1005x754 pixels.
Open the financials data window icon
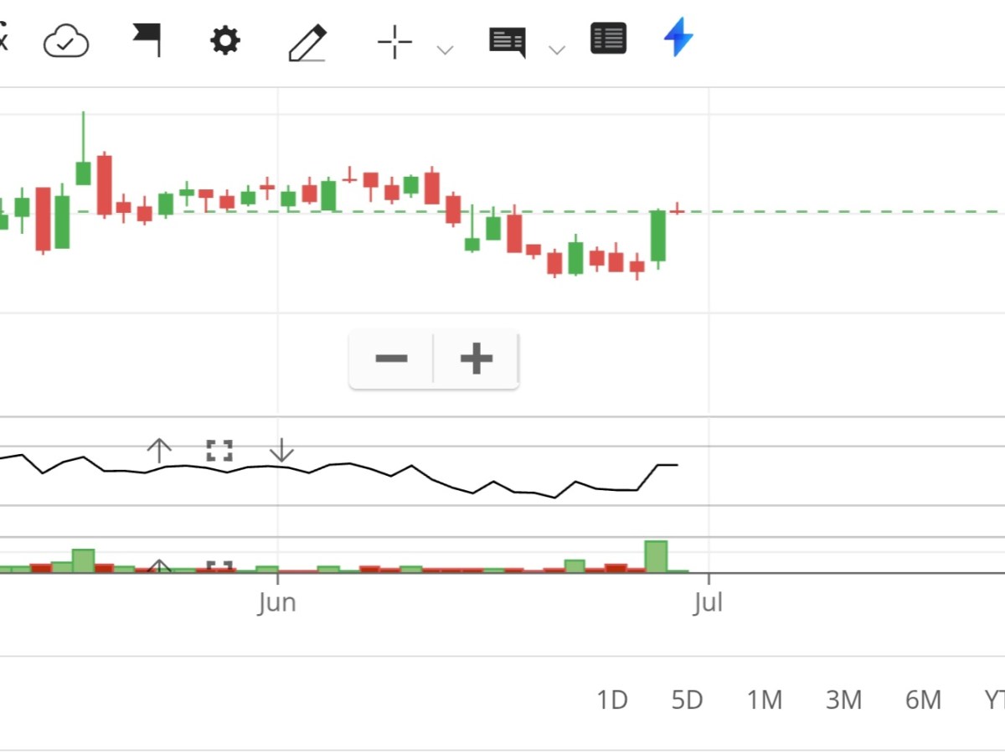click(608, 39)
